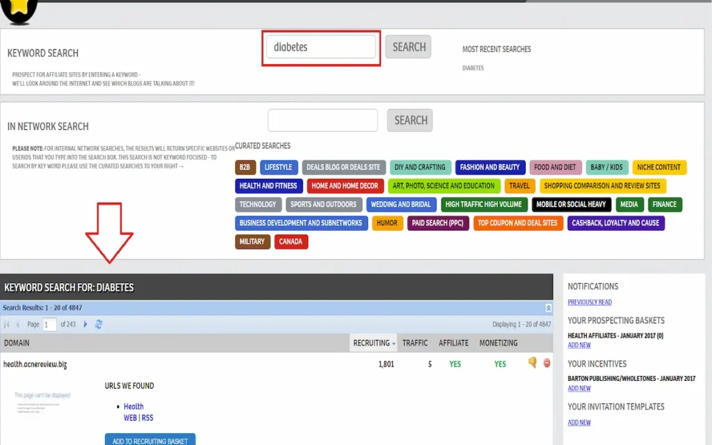Image resolution: width=712 pixels, height=445 pixels.
Task: Select the Military tag
Action: point(252,241)
